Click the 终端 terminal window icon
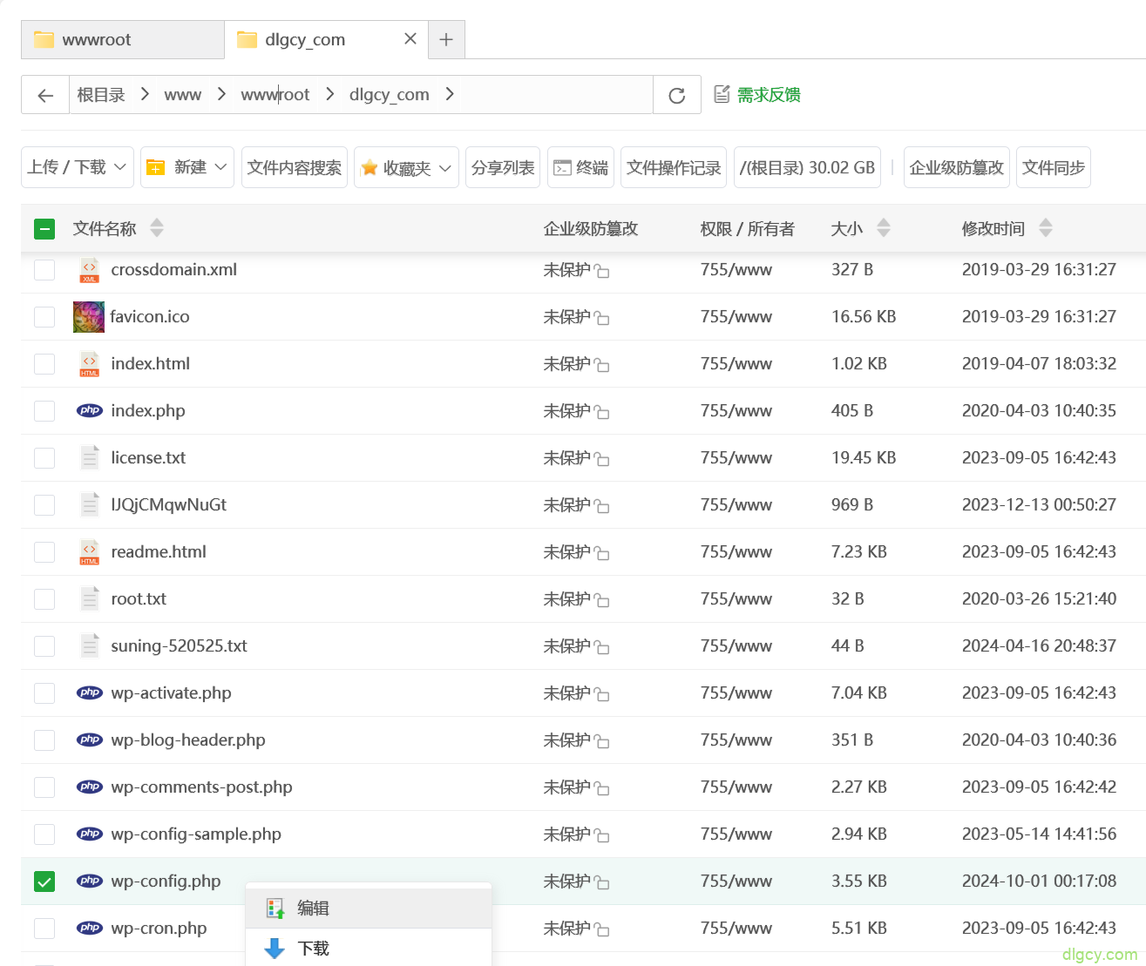 coord(562,168)
